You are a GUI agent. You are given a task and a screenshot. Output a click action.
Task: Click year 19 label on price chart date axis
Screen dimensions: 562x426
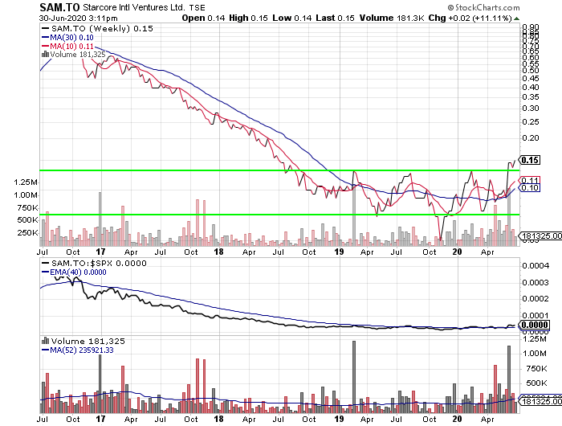point(339,252)
